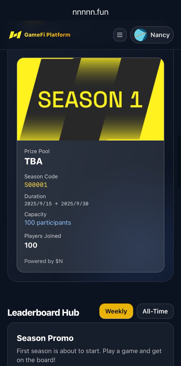Switch leaderboard to Weekly
Screen dimensions: 181x366
[116, 311]
